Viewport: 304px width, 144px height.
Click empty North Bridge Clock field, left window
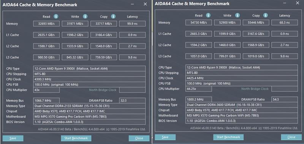(132, 90)
